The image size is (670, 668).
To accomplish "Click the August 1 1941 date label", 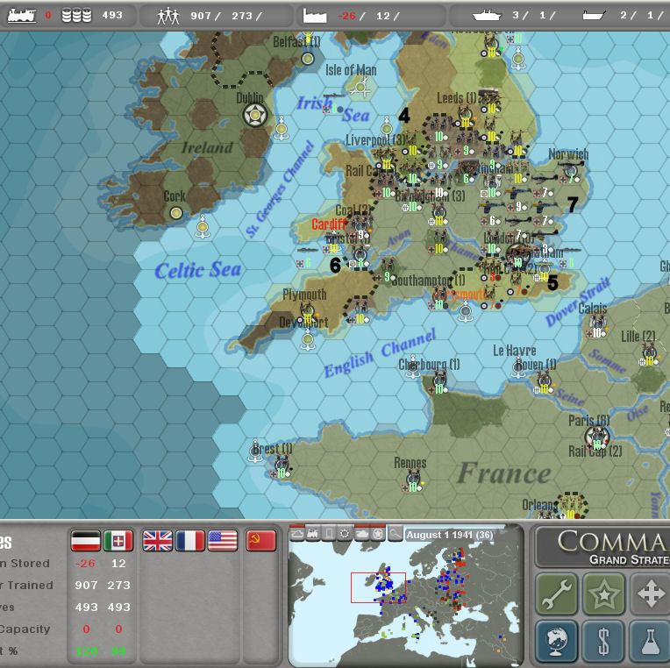I will [x=450, y=535].
